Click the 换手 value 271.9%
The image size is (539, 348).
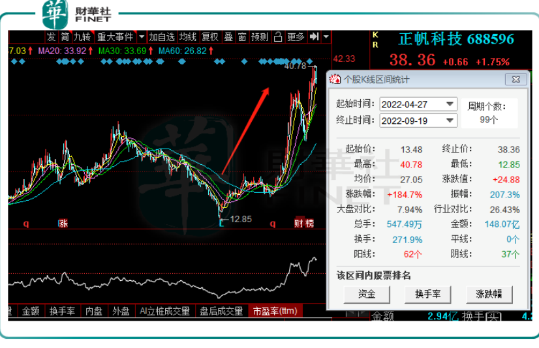[x=407, y=240]
